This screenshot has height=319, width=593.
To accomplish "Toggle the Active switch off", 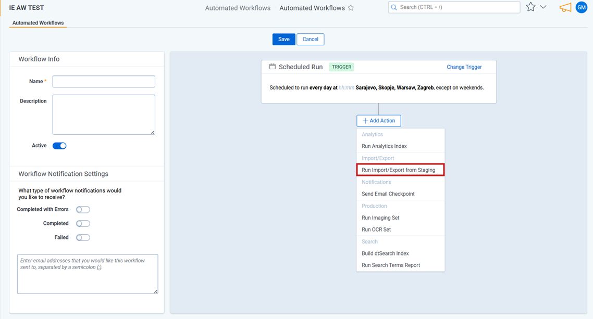I will click(59, 146).
